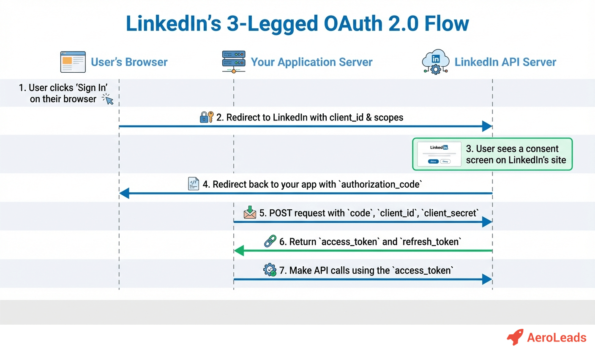
Task: Click the gear checkmark icon in step 7
Action: coord(270,270)
